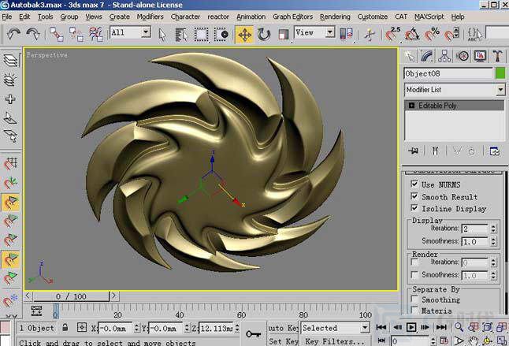Image resolution: width=509 pixels, height=346 pixels.
Task: Toggle 2.5D Snaps icon
Action: click(x=393, y=34)
